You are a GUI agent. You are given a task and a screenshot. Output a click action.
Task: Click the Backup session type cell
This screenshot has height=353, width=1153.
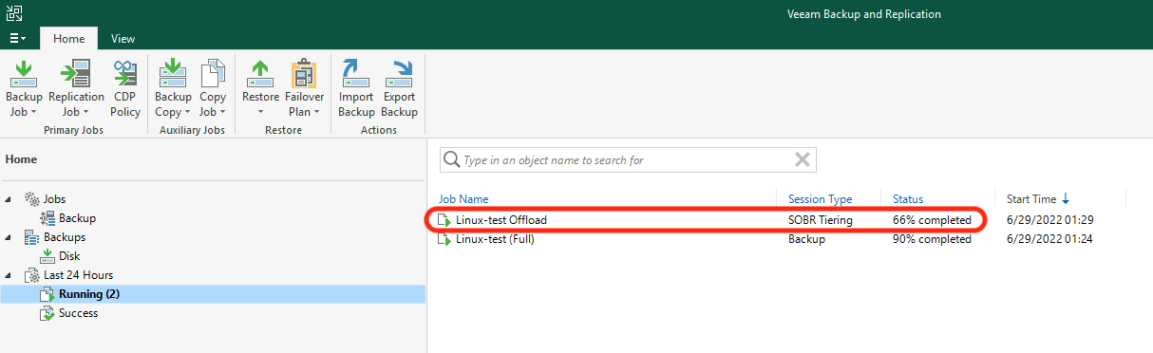pyautogui.click(x=806, y=239)
